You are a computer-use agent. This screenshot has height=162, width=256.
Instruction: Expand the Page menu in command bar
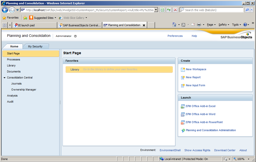pyautogui.click(x=211, y=25)
